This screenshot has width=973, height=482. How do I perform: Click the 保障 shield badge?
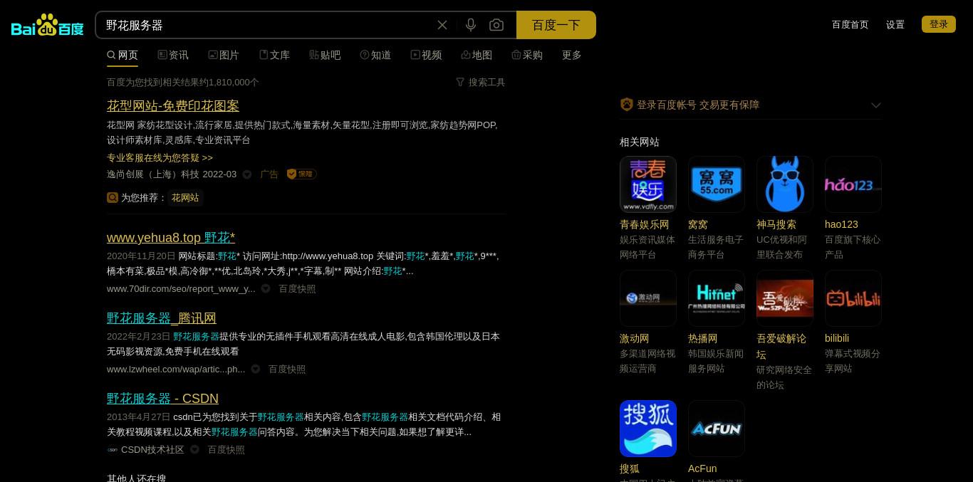point(301,174)
